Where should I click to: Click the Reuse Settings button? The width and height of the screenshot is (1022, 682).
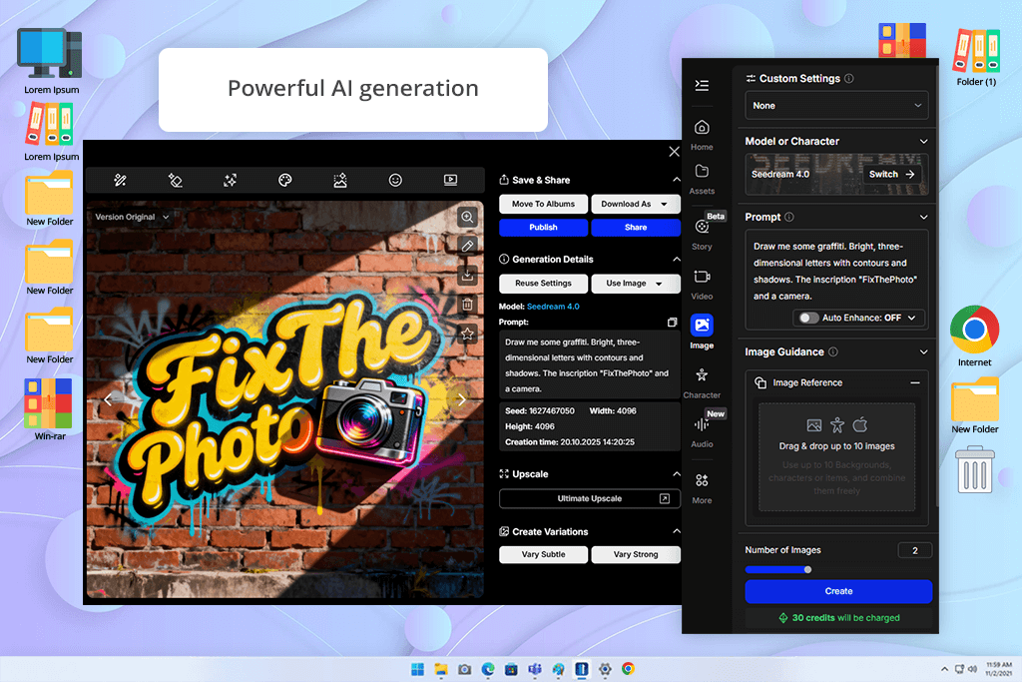[x=544, y=284]
